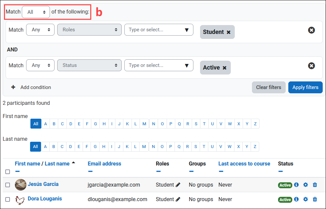326x209 pixels.
Task: Open the Status filter type dropdown
Action: [89, 65]
